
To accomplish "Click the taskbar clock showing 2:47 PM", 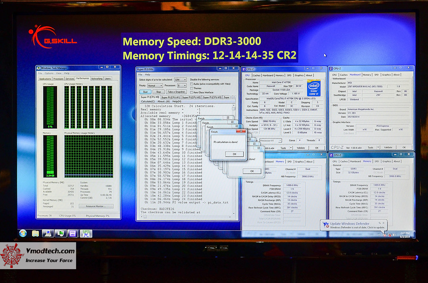I will [405, 235].
